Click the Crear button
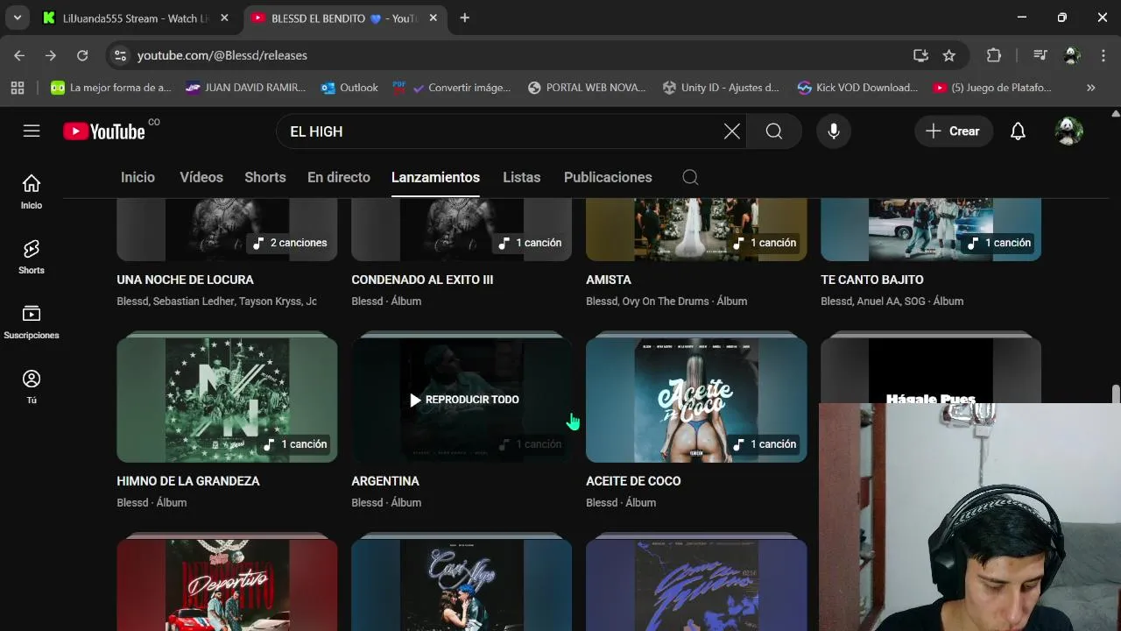The image size is (1121, 631). tap(954, 131)
